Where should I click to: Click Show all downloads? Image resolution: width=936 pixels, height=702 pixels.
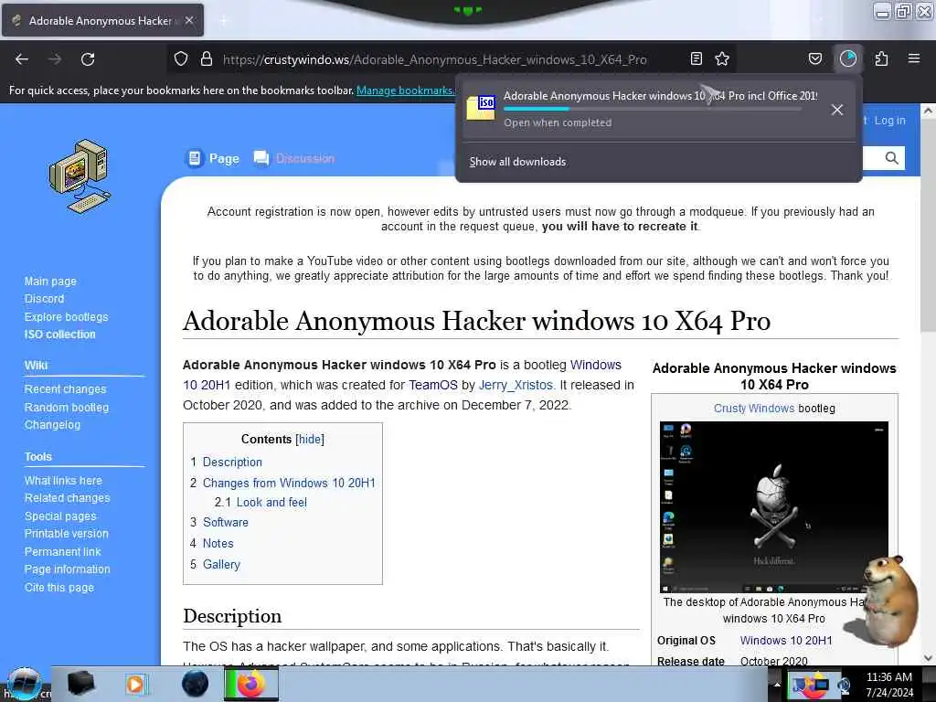517,162
